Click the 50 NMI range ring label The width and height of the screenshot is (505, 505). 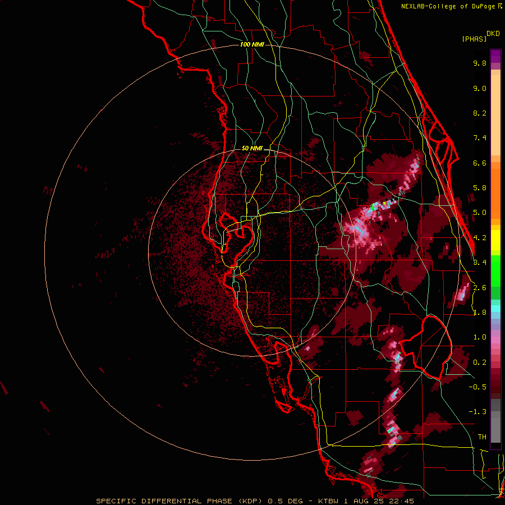tap(252, 149)
